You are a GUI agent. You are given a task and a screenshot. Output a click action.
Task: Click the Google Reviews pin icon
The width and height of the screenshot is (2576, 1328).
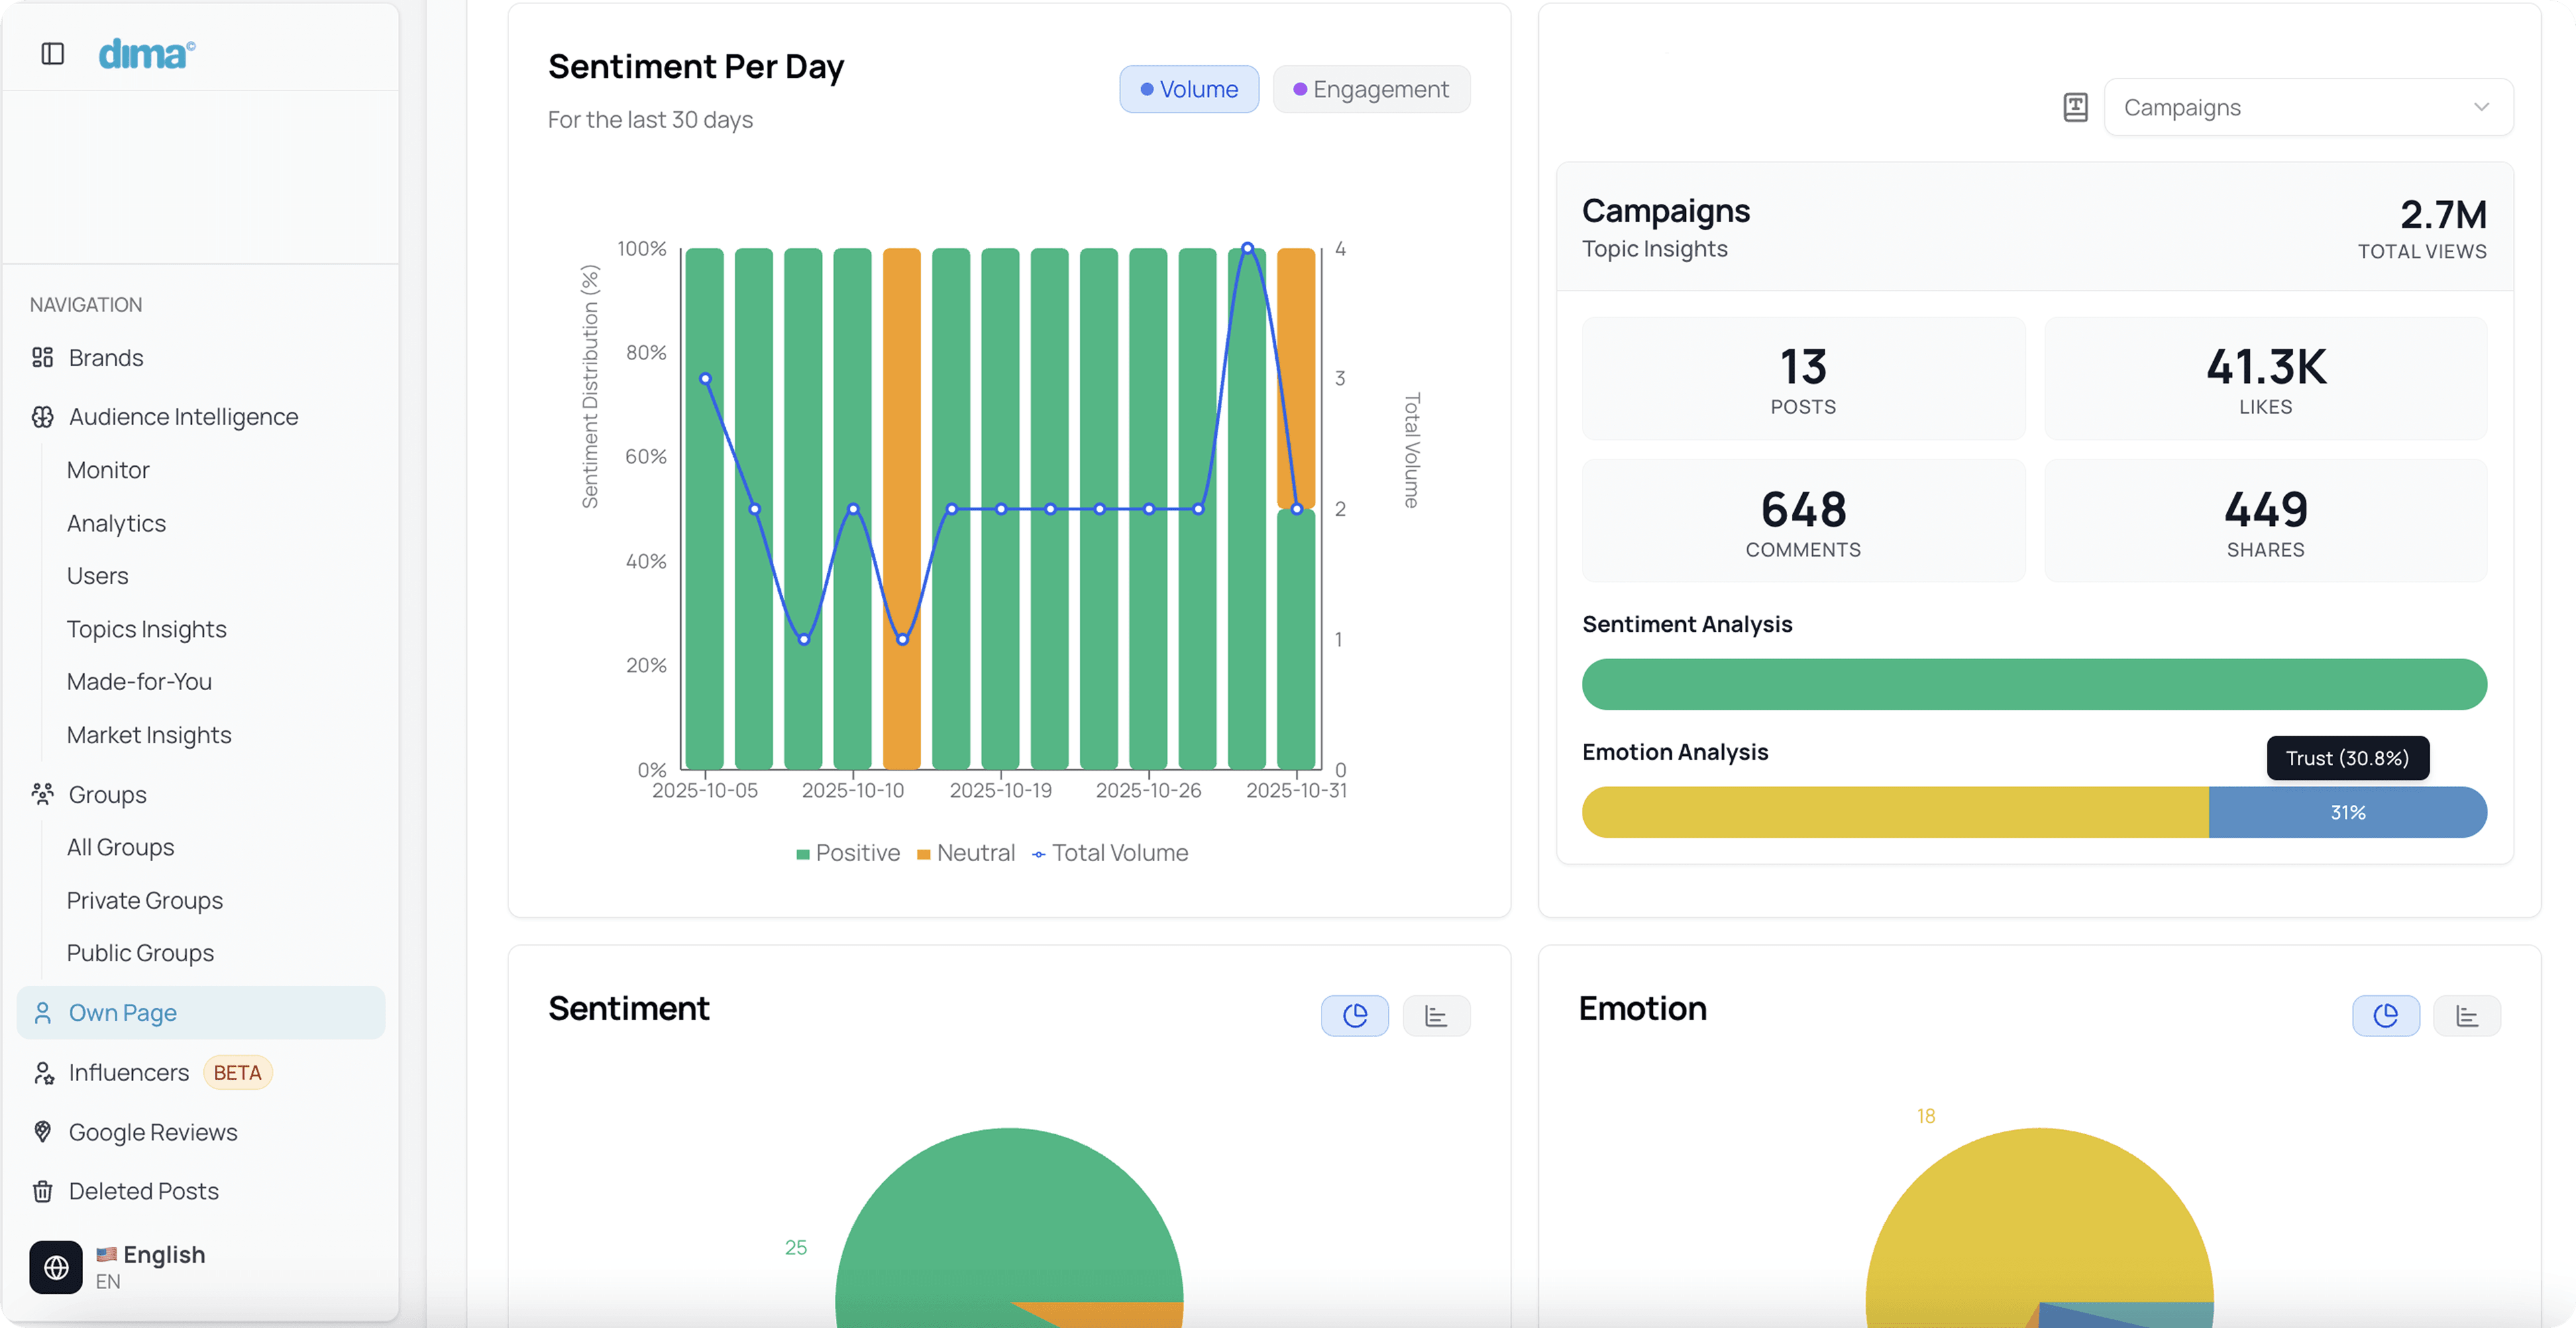tap(42, 1132)
